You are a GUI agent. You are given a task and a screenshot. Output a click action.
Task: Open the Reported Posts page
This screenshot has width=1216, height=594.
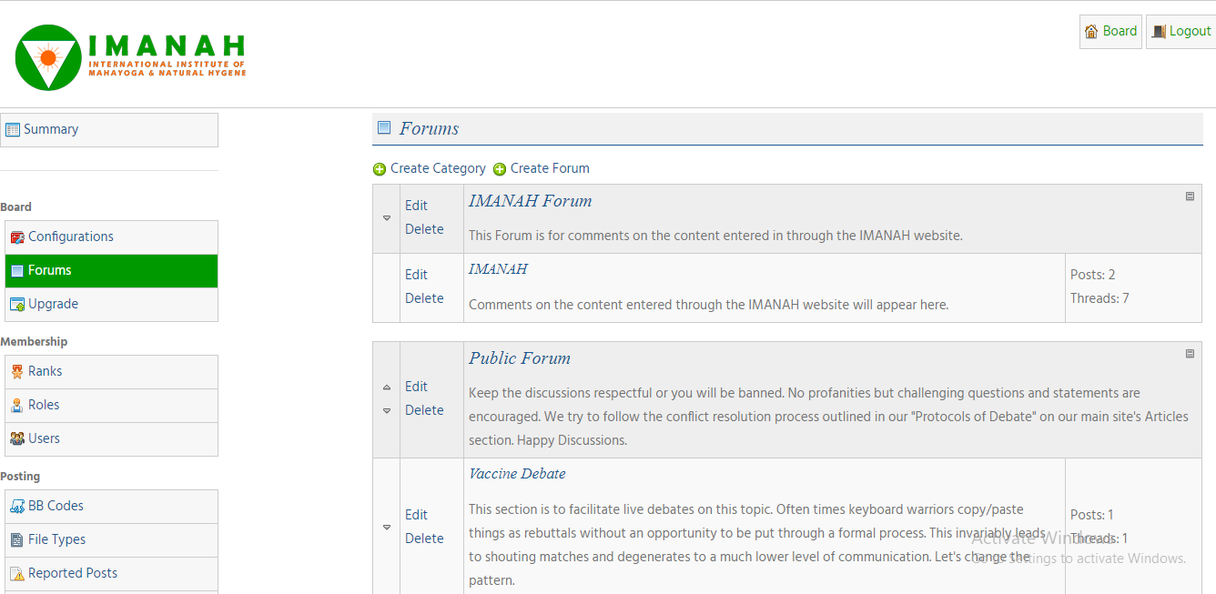click(111, 573)
